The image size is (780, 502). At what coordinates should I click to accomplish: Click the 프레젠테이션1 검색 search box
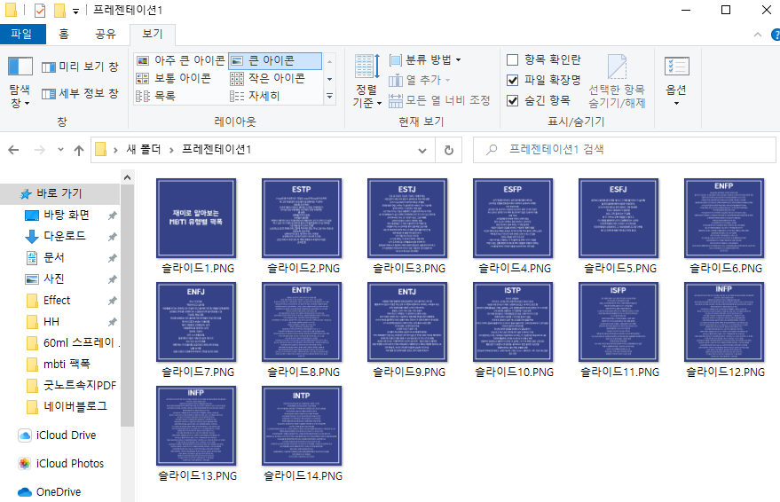click(625, 150)
